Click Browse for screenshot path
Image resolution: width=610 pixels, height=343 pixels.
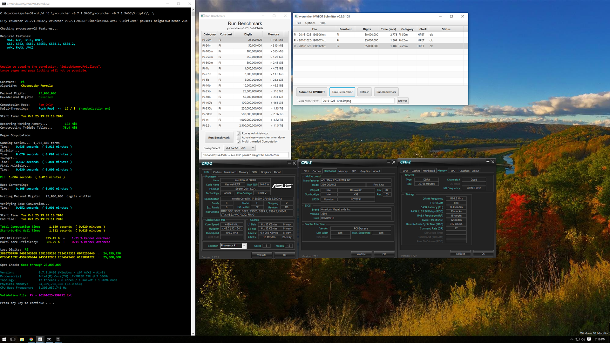403,101
